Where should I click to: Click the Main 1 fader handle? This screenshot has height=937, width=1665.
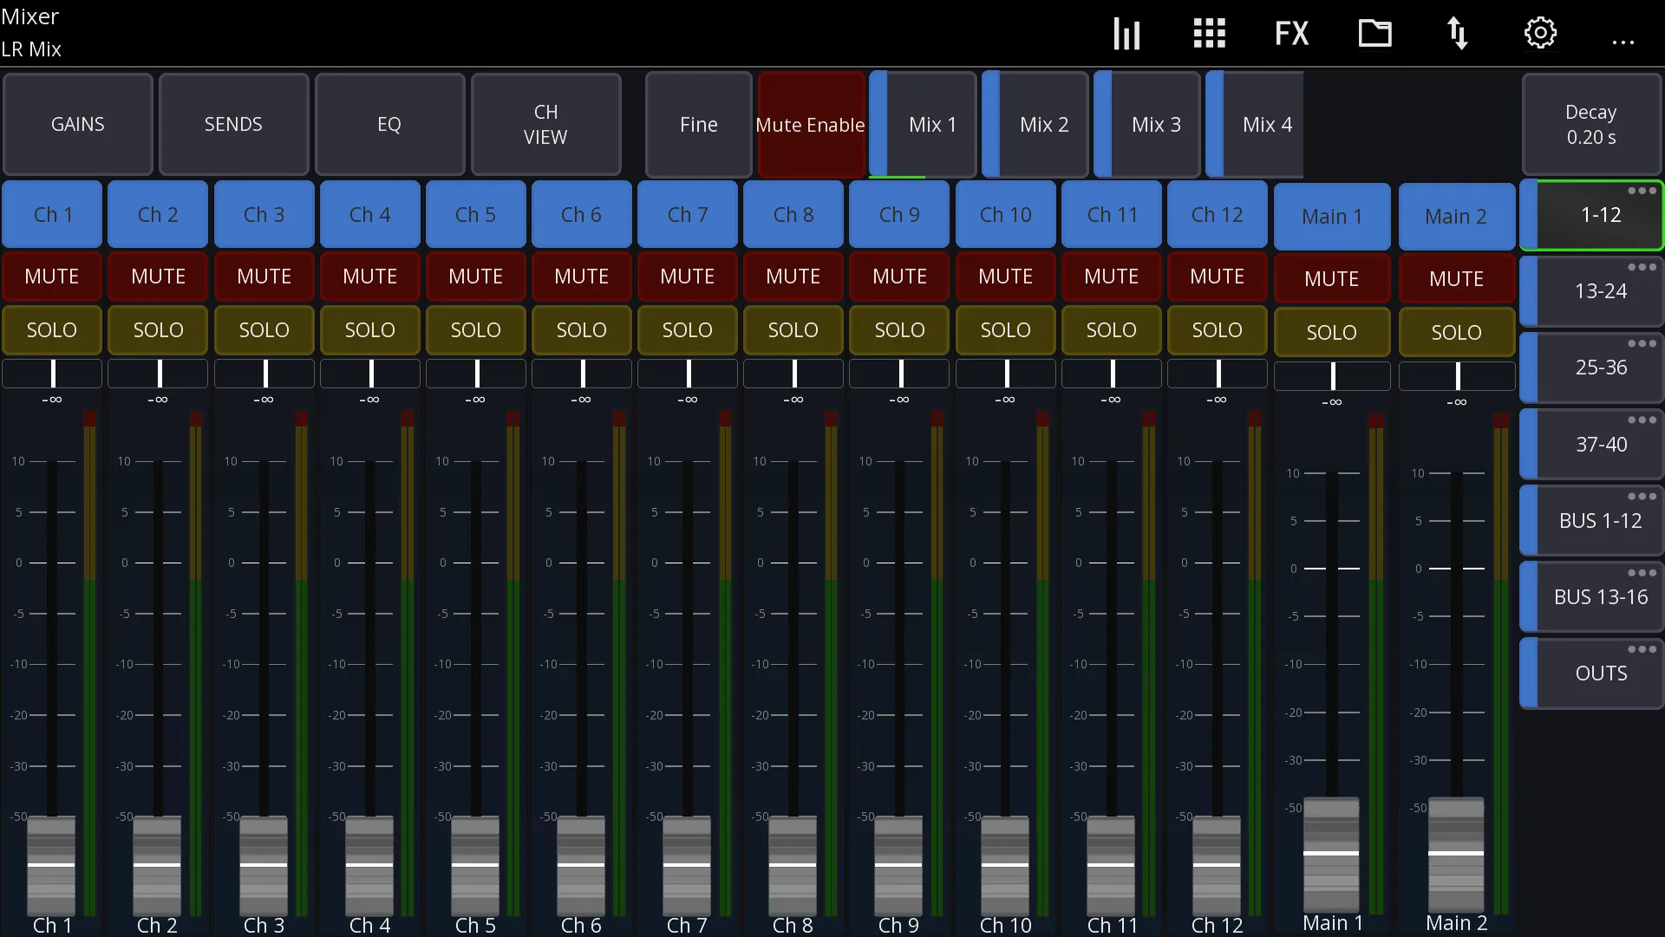1332,854
